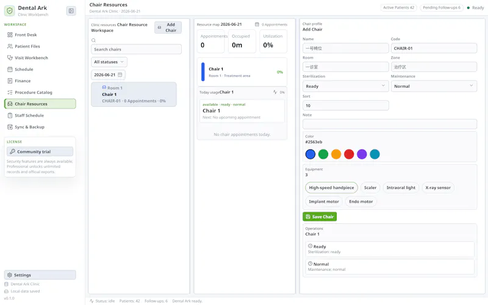Click the Search chairs input field
This screenshot has width=488, height=305.
[136, 49]
